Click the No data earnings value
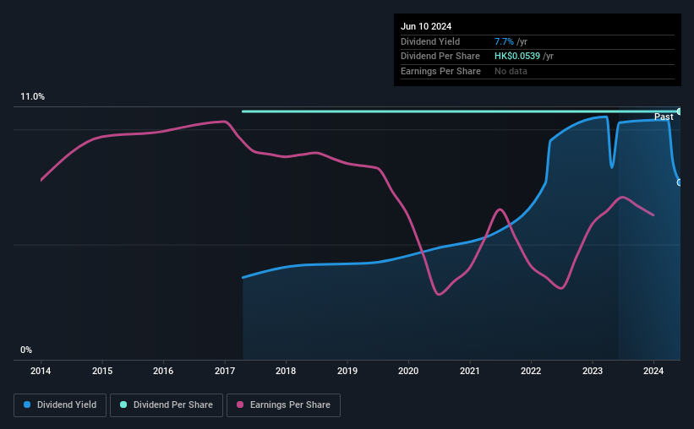This screenshot has height=429, width=694. pos(511,71)
